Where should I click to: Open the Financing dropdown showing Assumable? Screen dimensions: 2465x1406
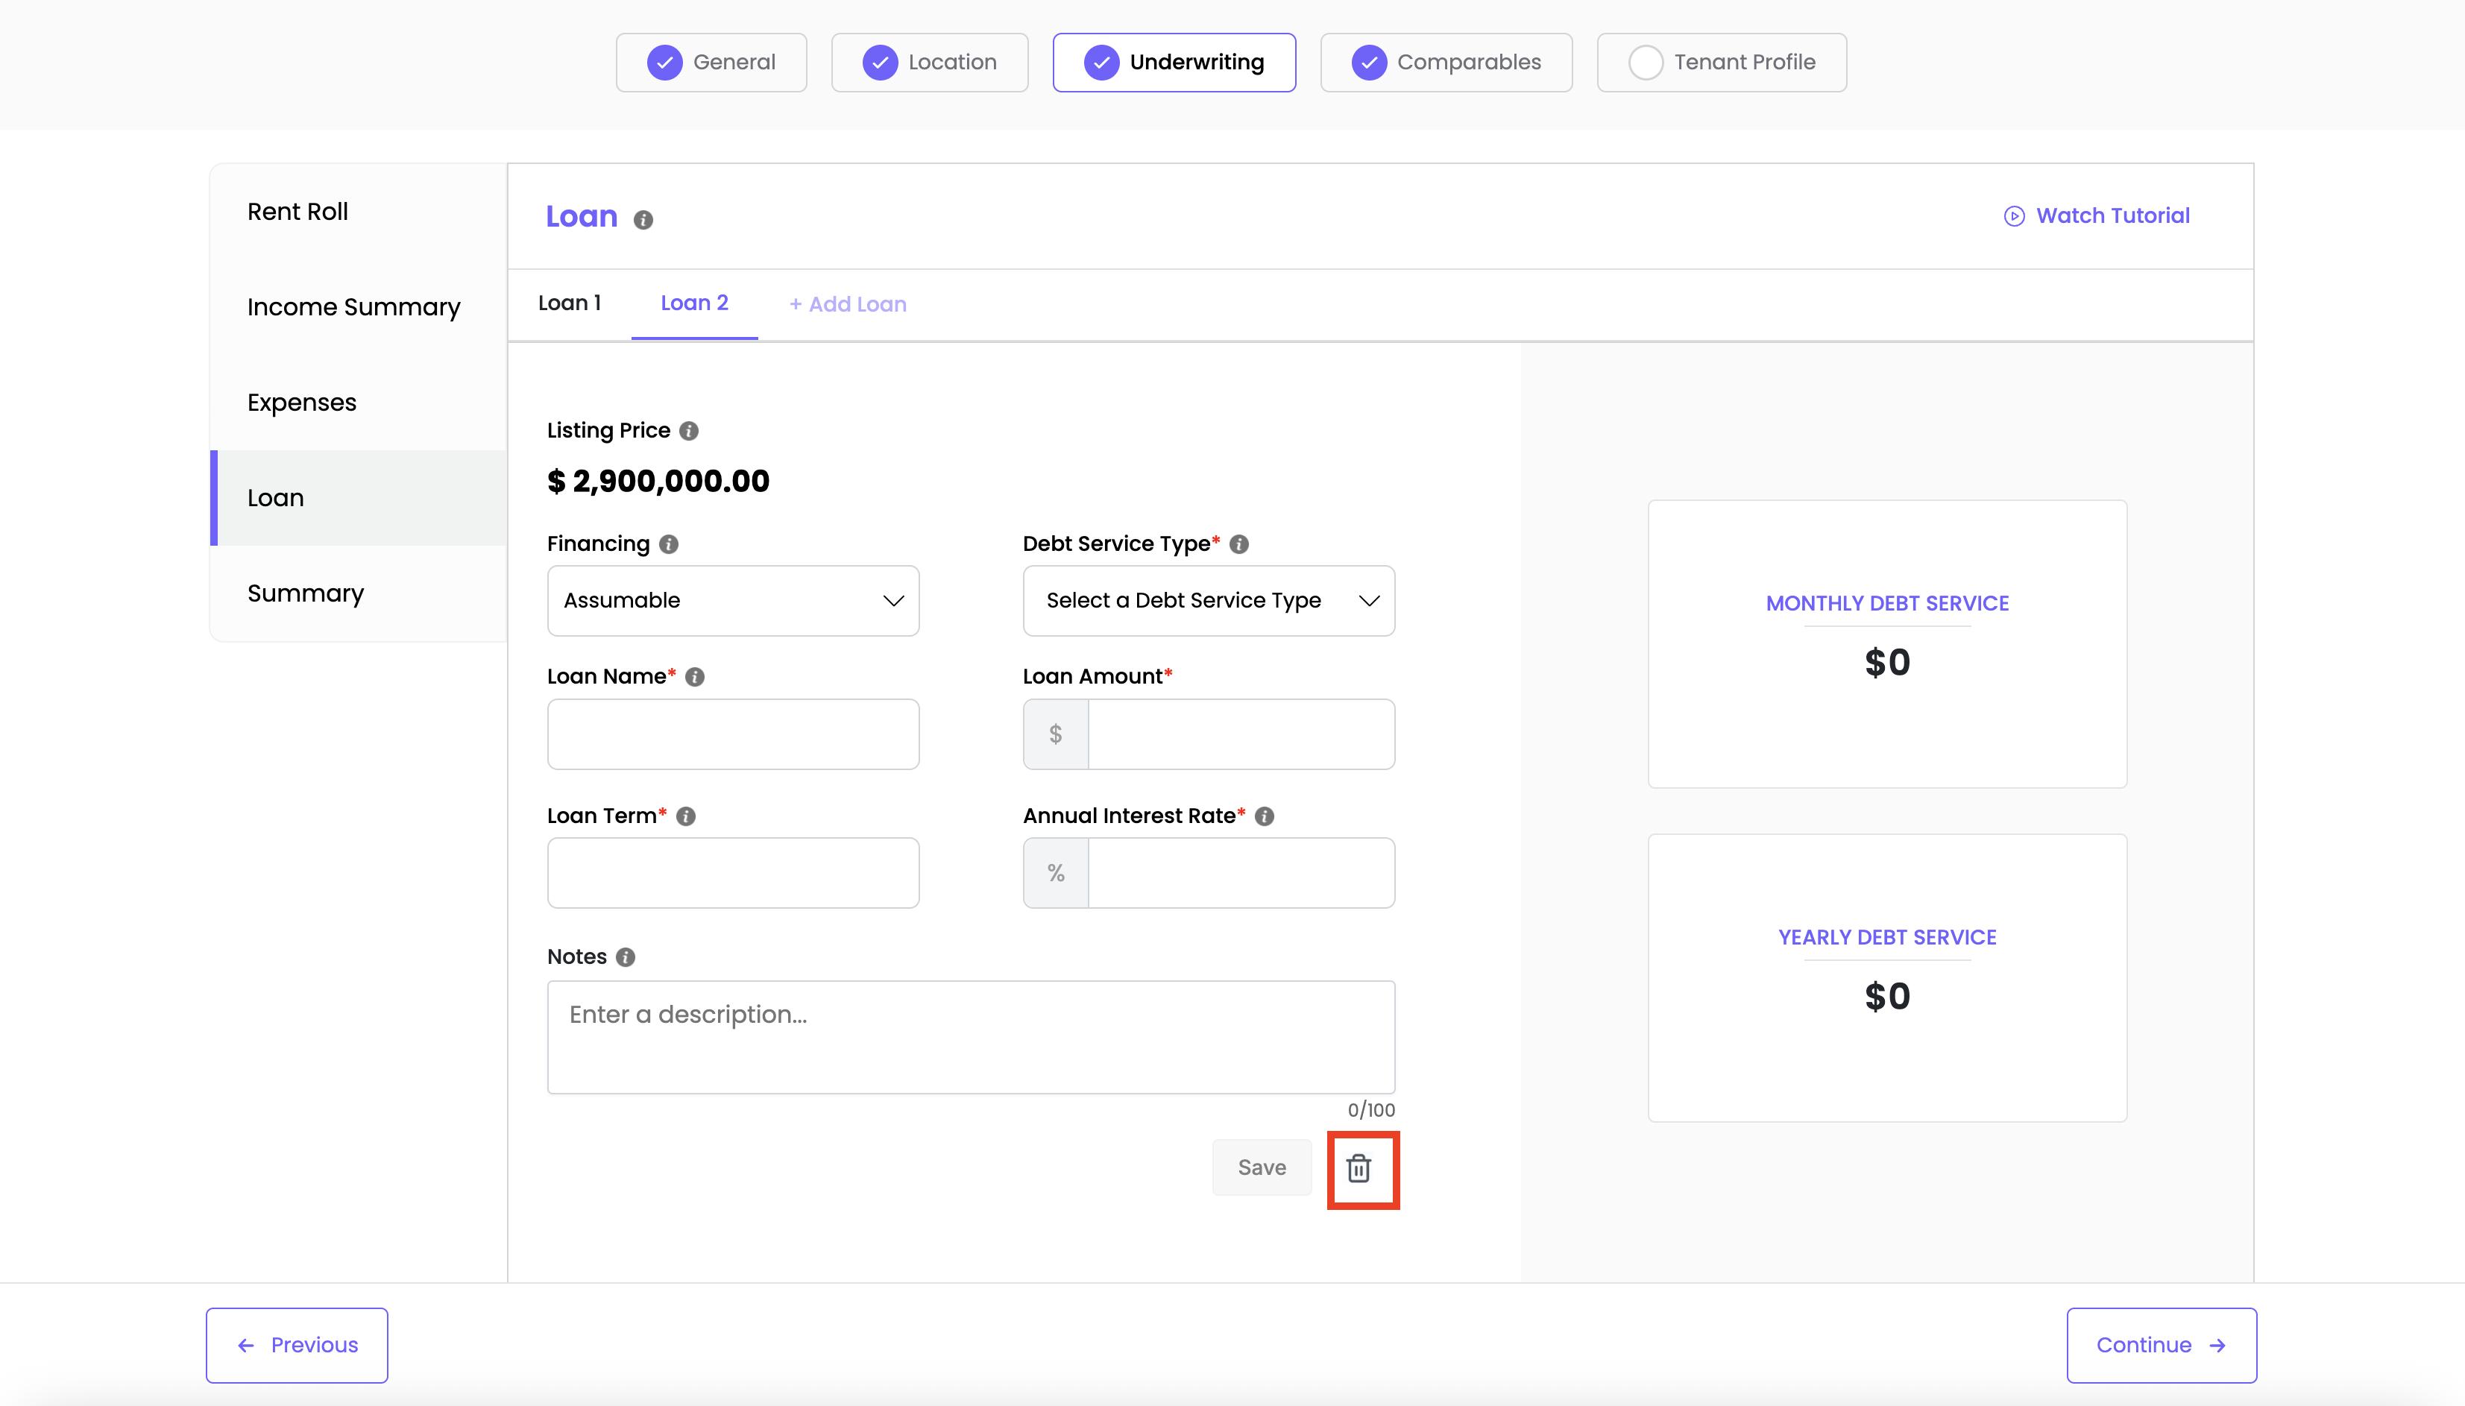[x=733, y=601]
